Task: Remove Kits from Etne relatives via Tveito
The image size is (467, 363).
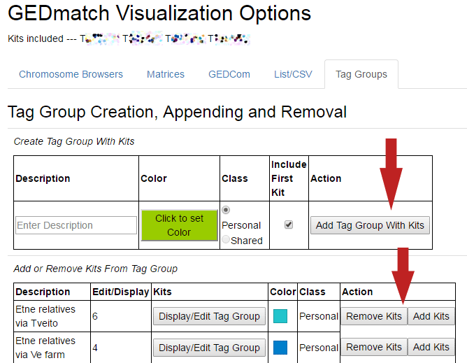Action: (x=374, y=316)
